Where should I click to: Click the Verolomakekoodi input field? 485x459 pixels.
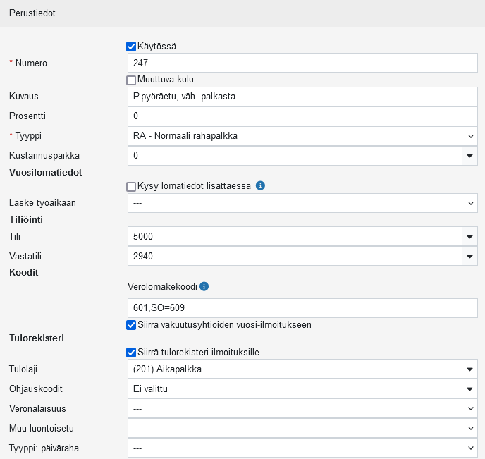[302, 308]
